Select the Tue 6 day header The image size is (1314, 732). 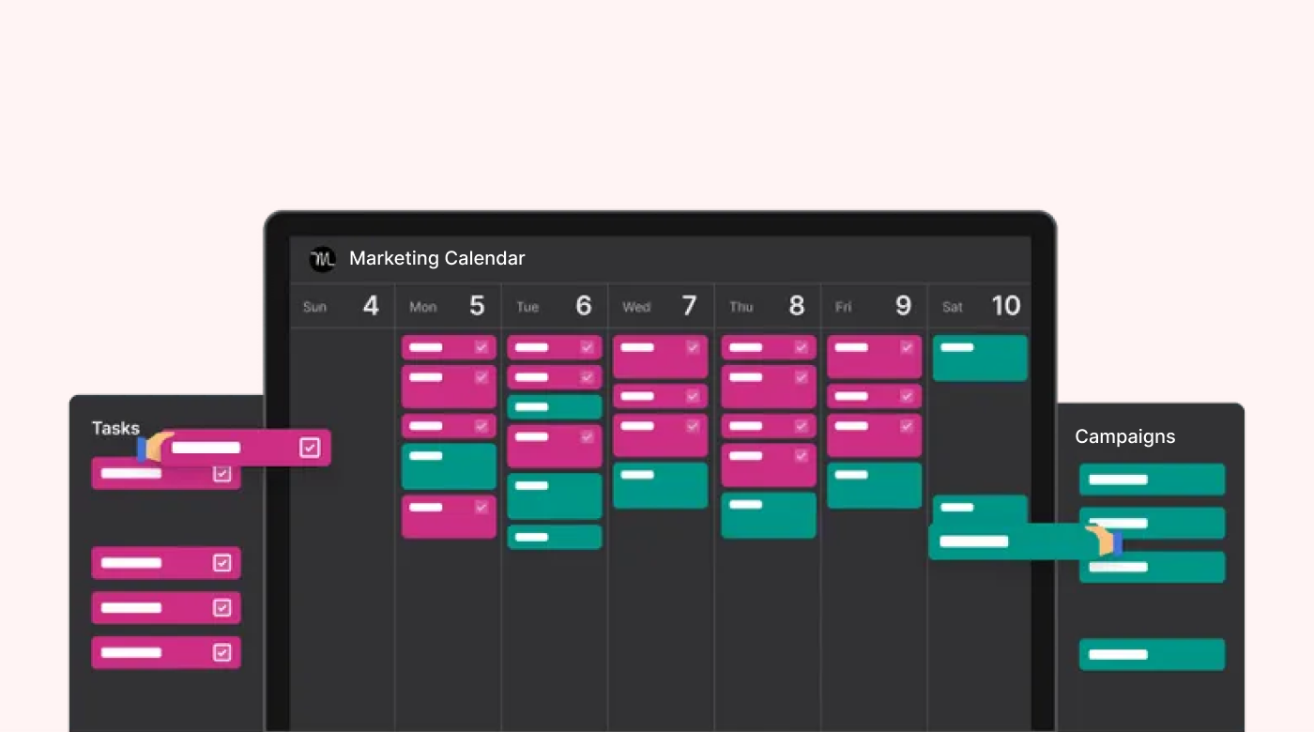pos(555,306)
